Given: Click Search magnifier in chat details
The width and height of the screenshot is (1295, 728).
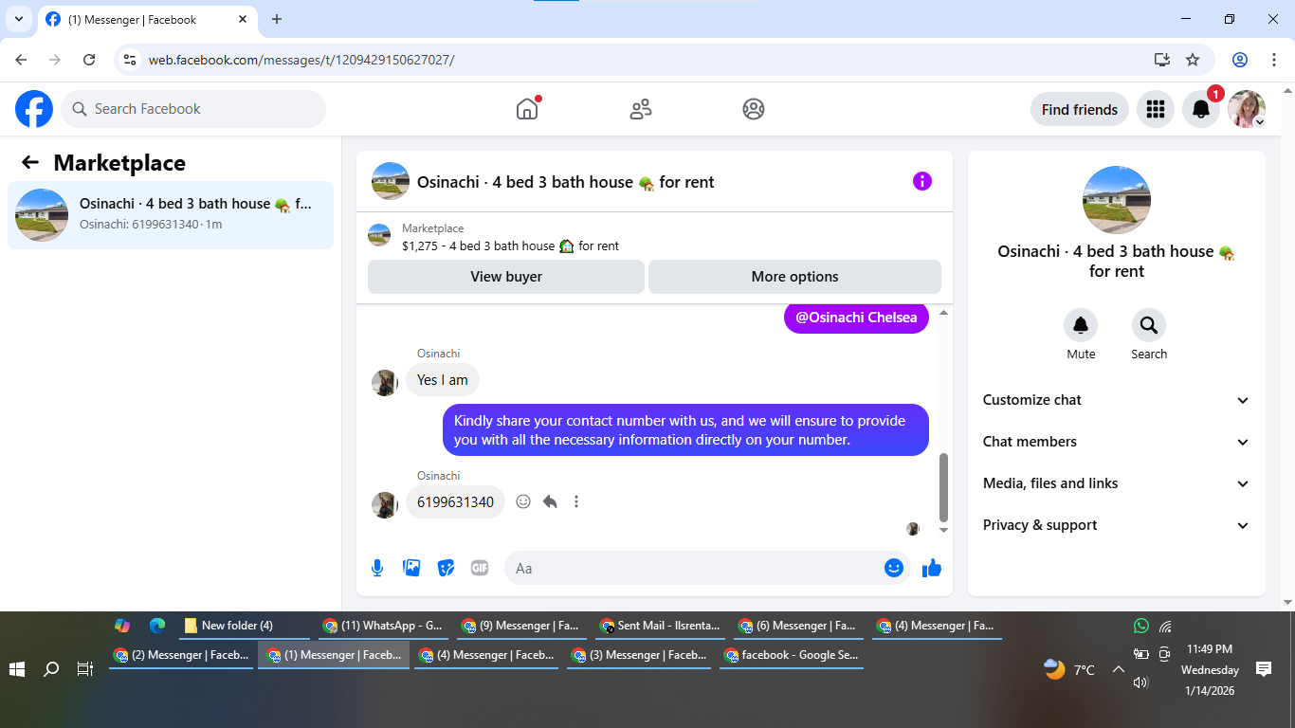Looking at the screenshot, I should (1149, 325).
